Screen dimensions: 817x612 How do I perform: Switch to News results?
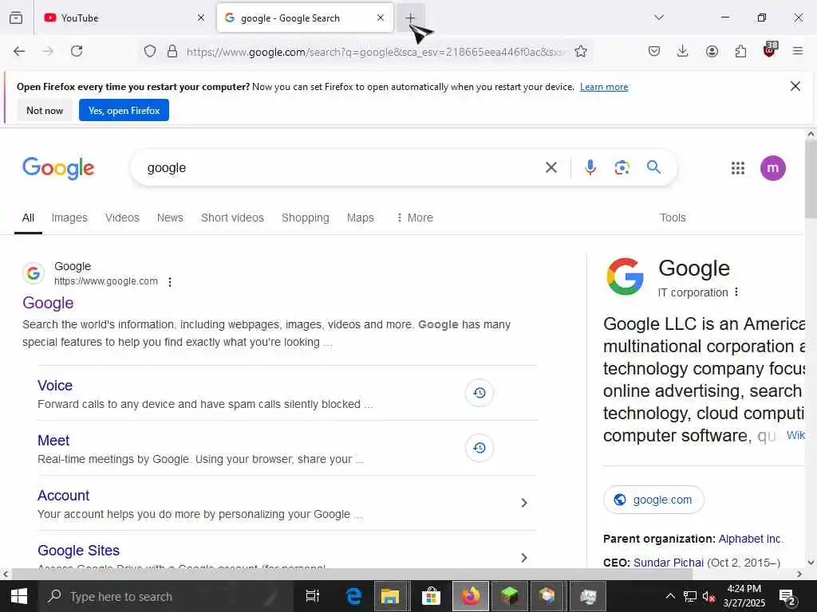pyautogui.click(x=170, y=218)
